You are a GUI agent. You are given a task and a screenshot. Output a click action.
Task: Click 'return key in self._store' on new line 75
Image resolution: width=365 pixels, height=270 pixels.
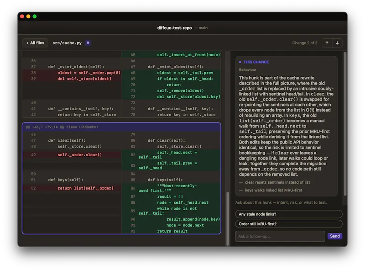pyautogui.click(x=186, y=115)
